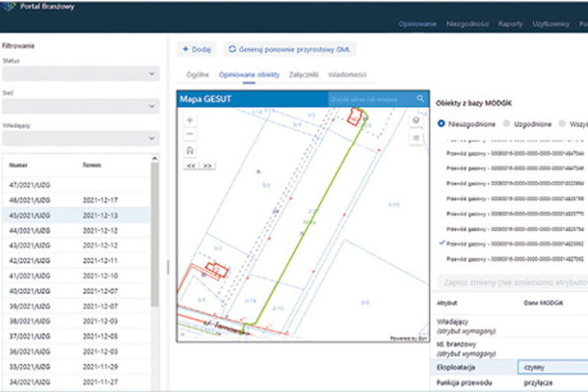Zoom out on the GESUT map
The width and height of the screenshot is (588, 392).
190,134
